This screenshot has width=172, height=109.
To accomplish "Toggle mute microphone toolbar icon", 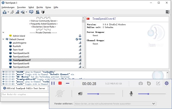I will [17, 12].
